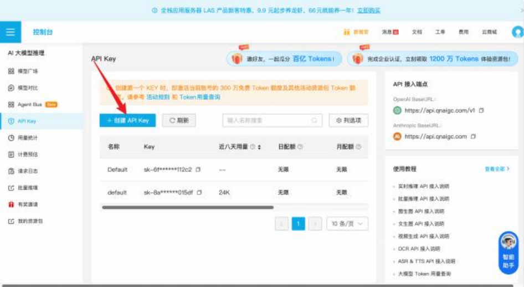
Task: Open the 智能助手 assistant widget
Action: (508, 252)
